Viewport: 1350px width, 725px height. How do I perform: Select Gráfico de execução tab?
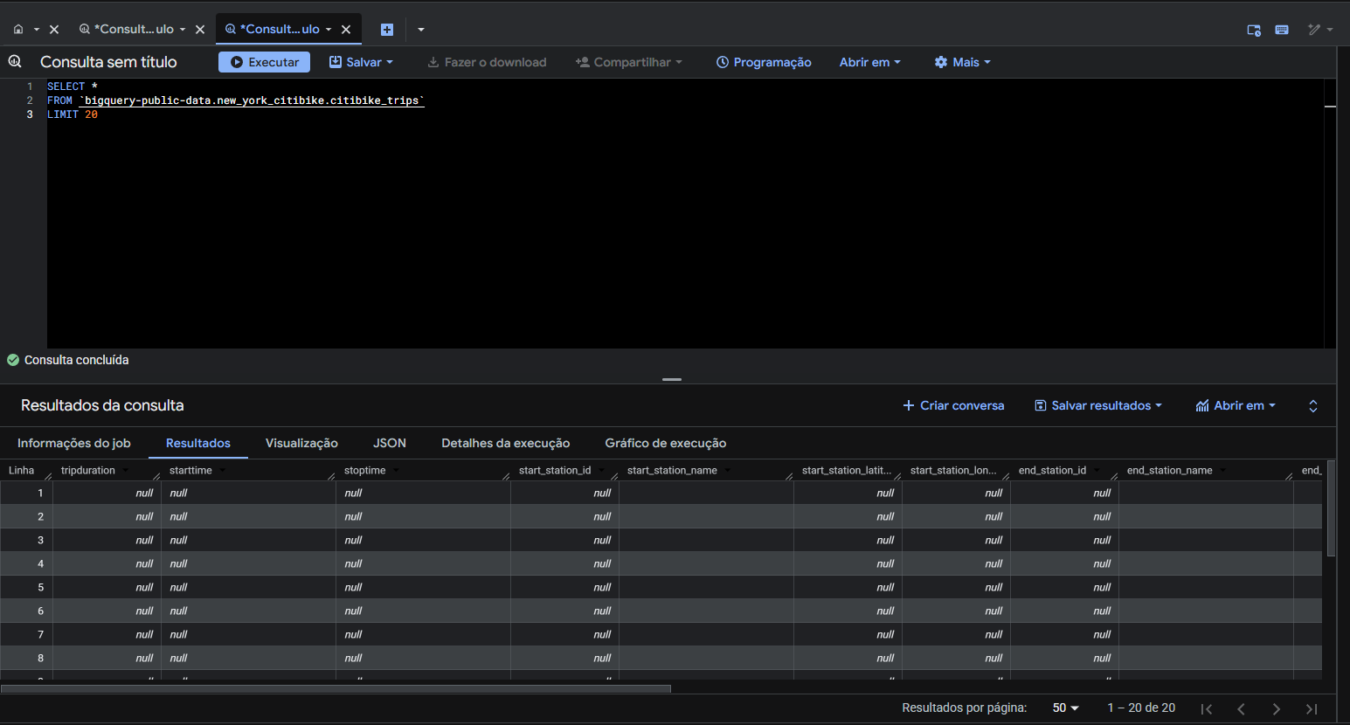665,443
